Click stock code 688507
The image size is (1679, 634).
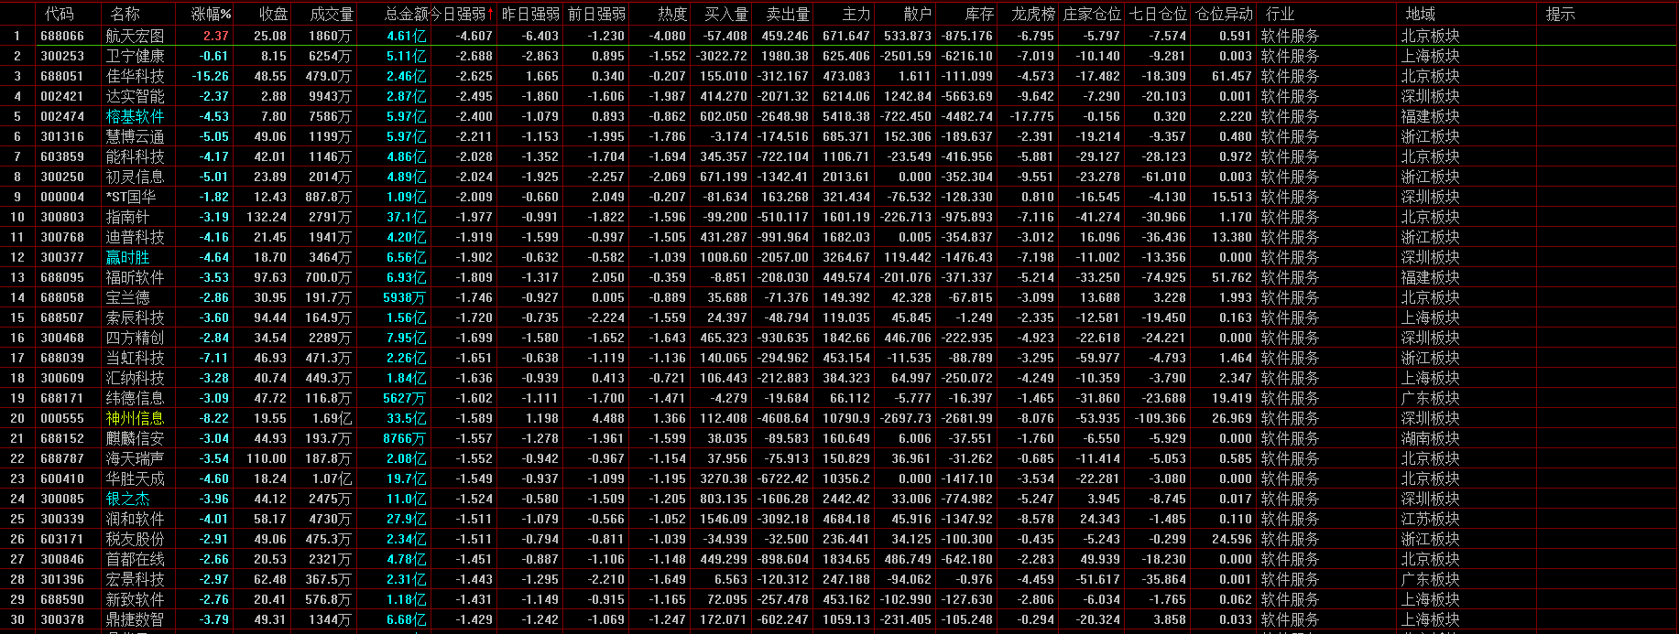click(x=62, y=317)
